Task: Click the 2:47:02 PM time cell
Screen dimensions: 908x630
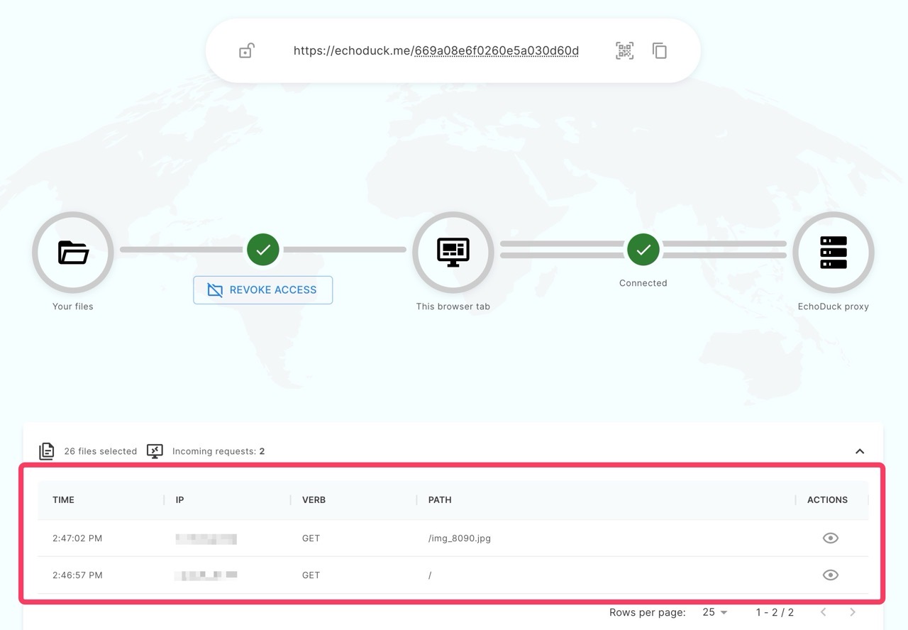Action: click(77, 538)
